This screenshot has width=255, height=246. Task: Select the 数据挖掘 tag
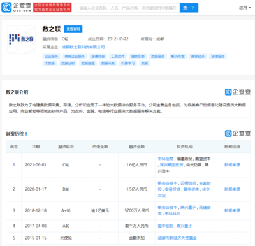[88, 63]
